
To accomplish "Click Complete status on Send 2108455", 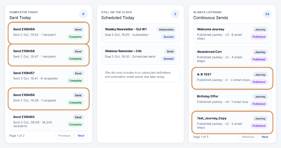I will click(75, 124).
